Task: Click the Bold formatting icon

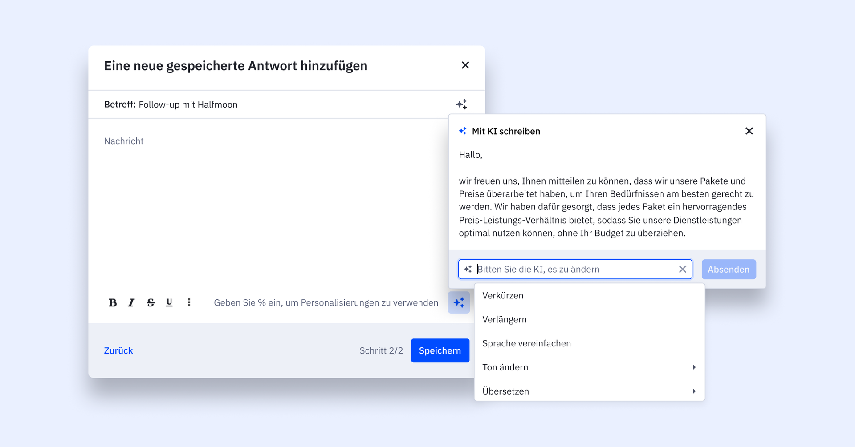Action: pos(113,303)
